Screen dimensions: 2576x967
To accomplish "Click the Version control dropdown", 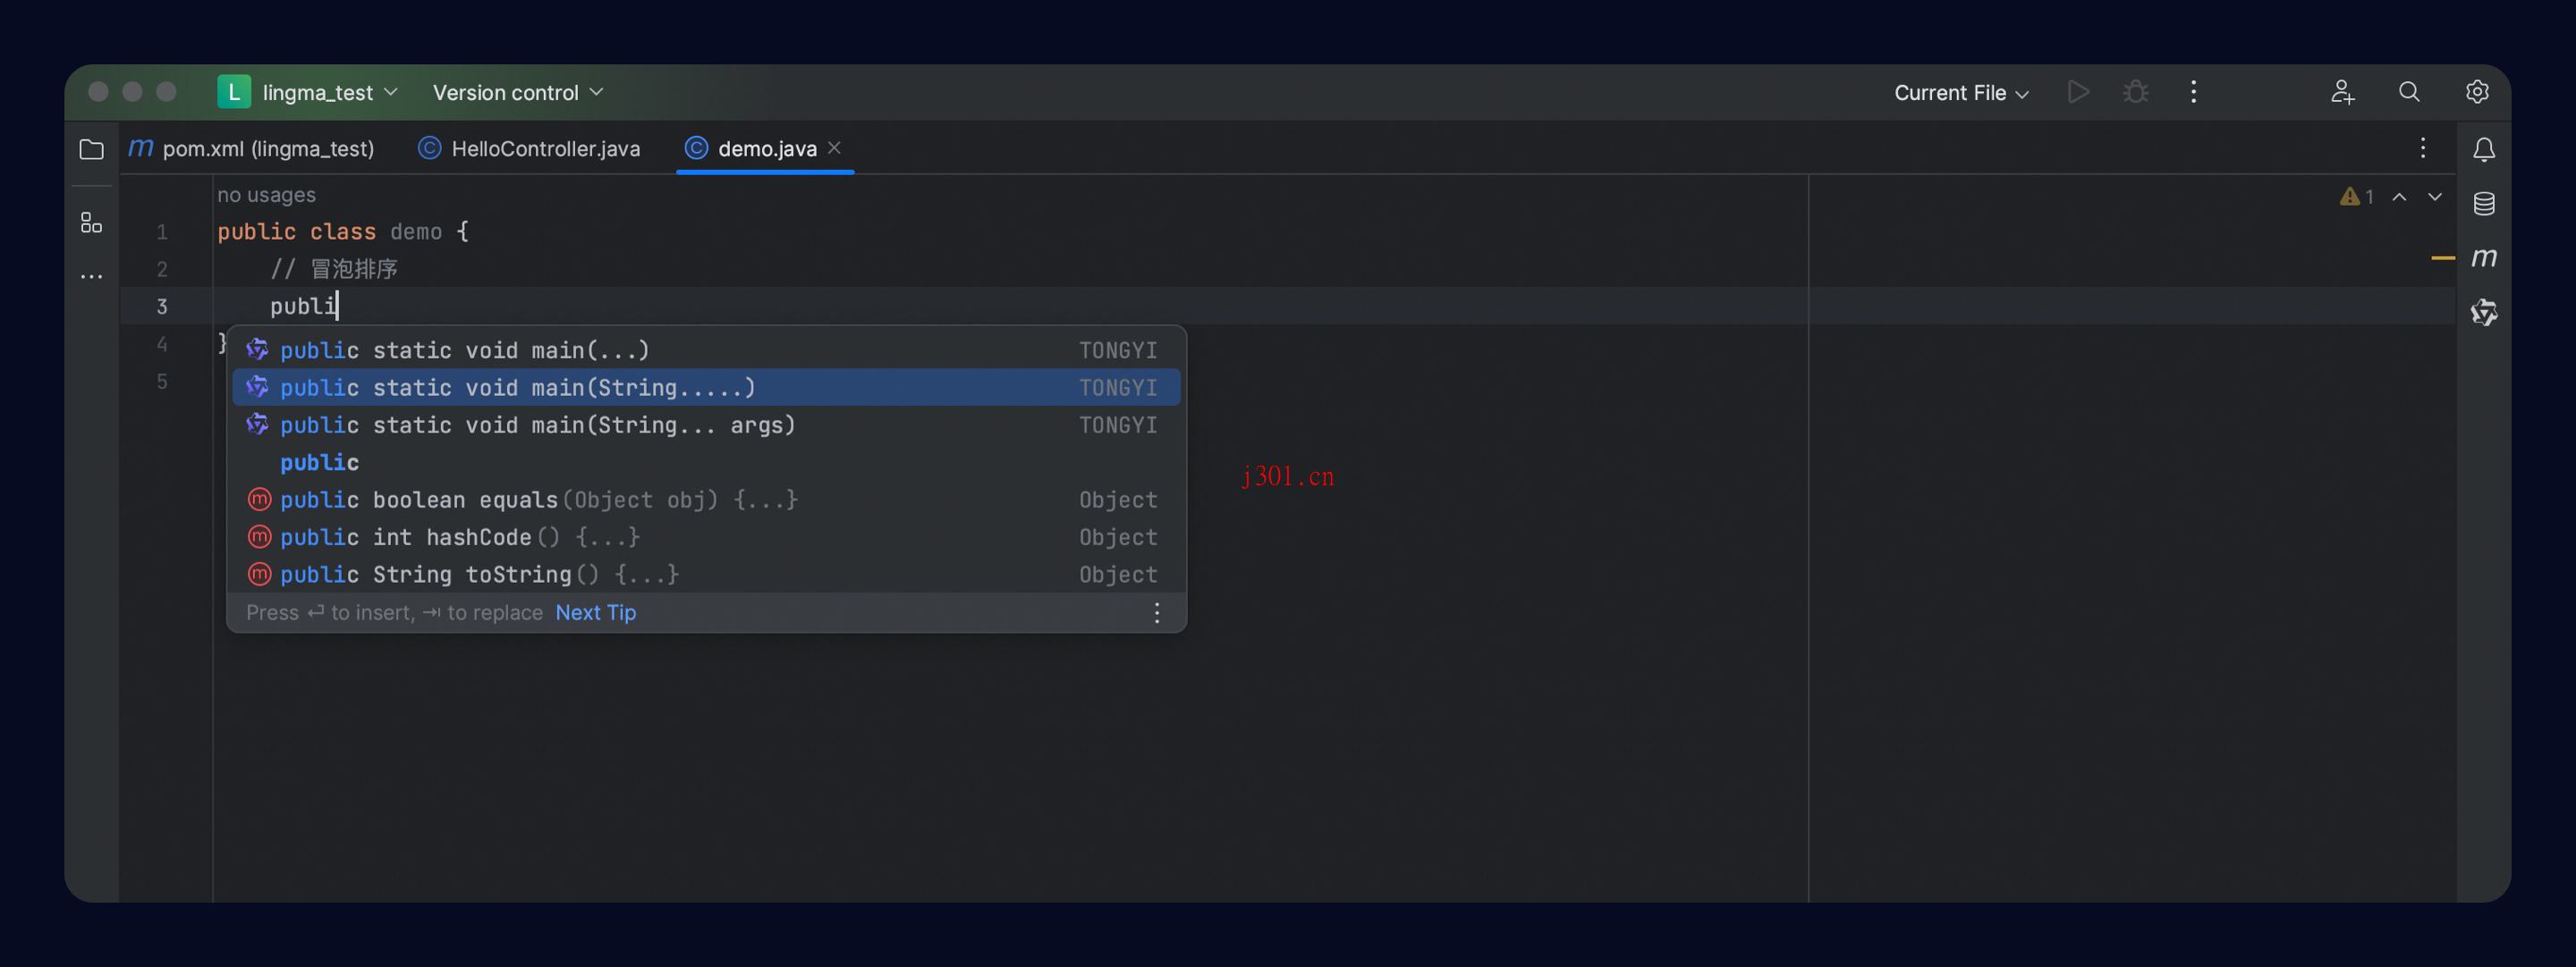I will coord(518,92).
